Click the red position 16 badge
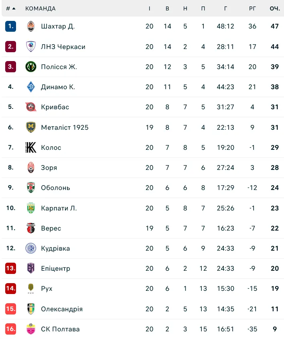The image size is (284, 339). tap(10, 329)
